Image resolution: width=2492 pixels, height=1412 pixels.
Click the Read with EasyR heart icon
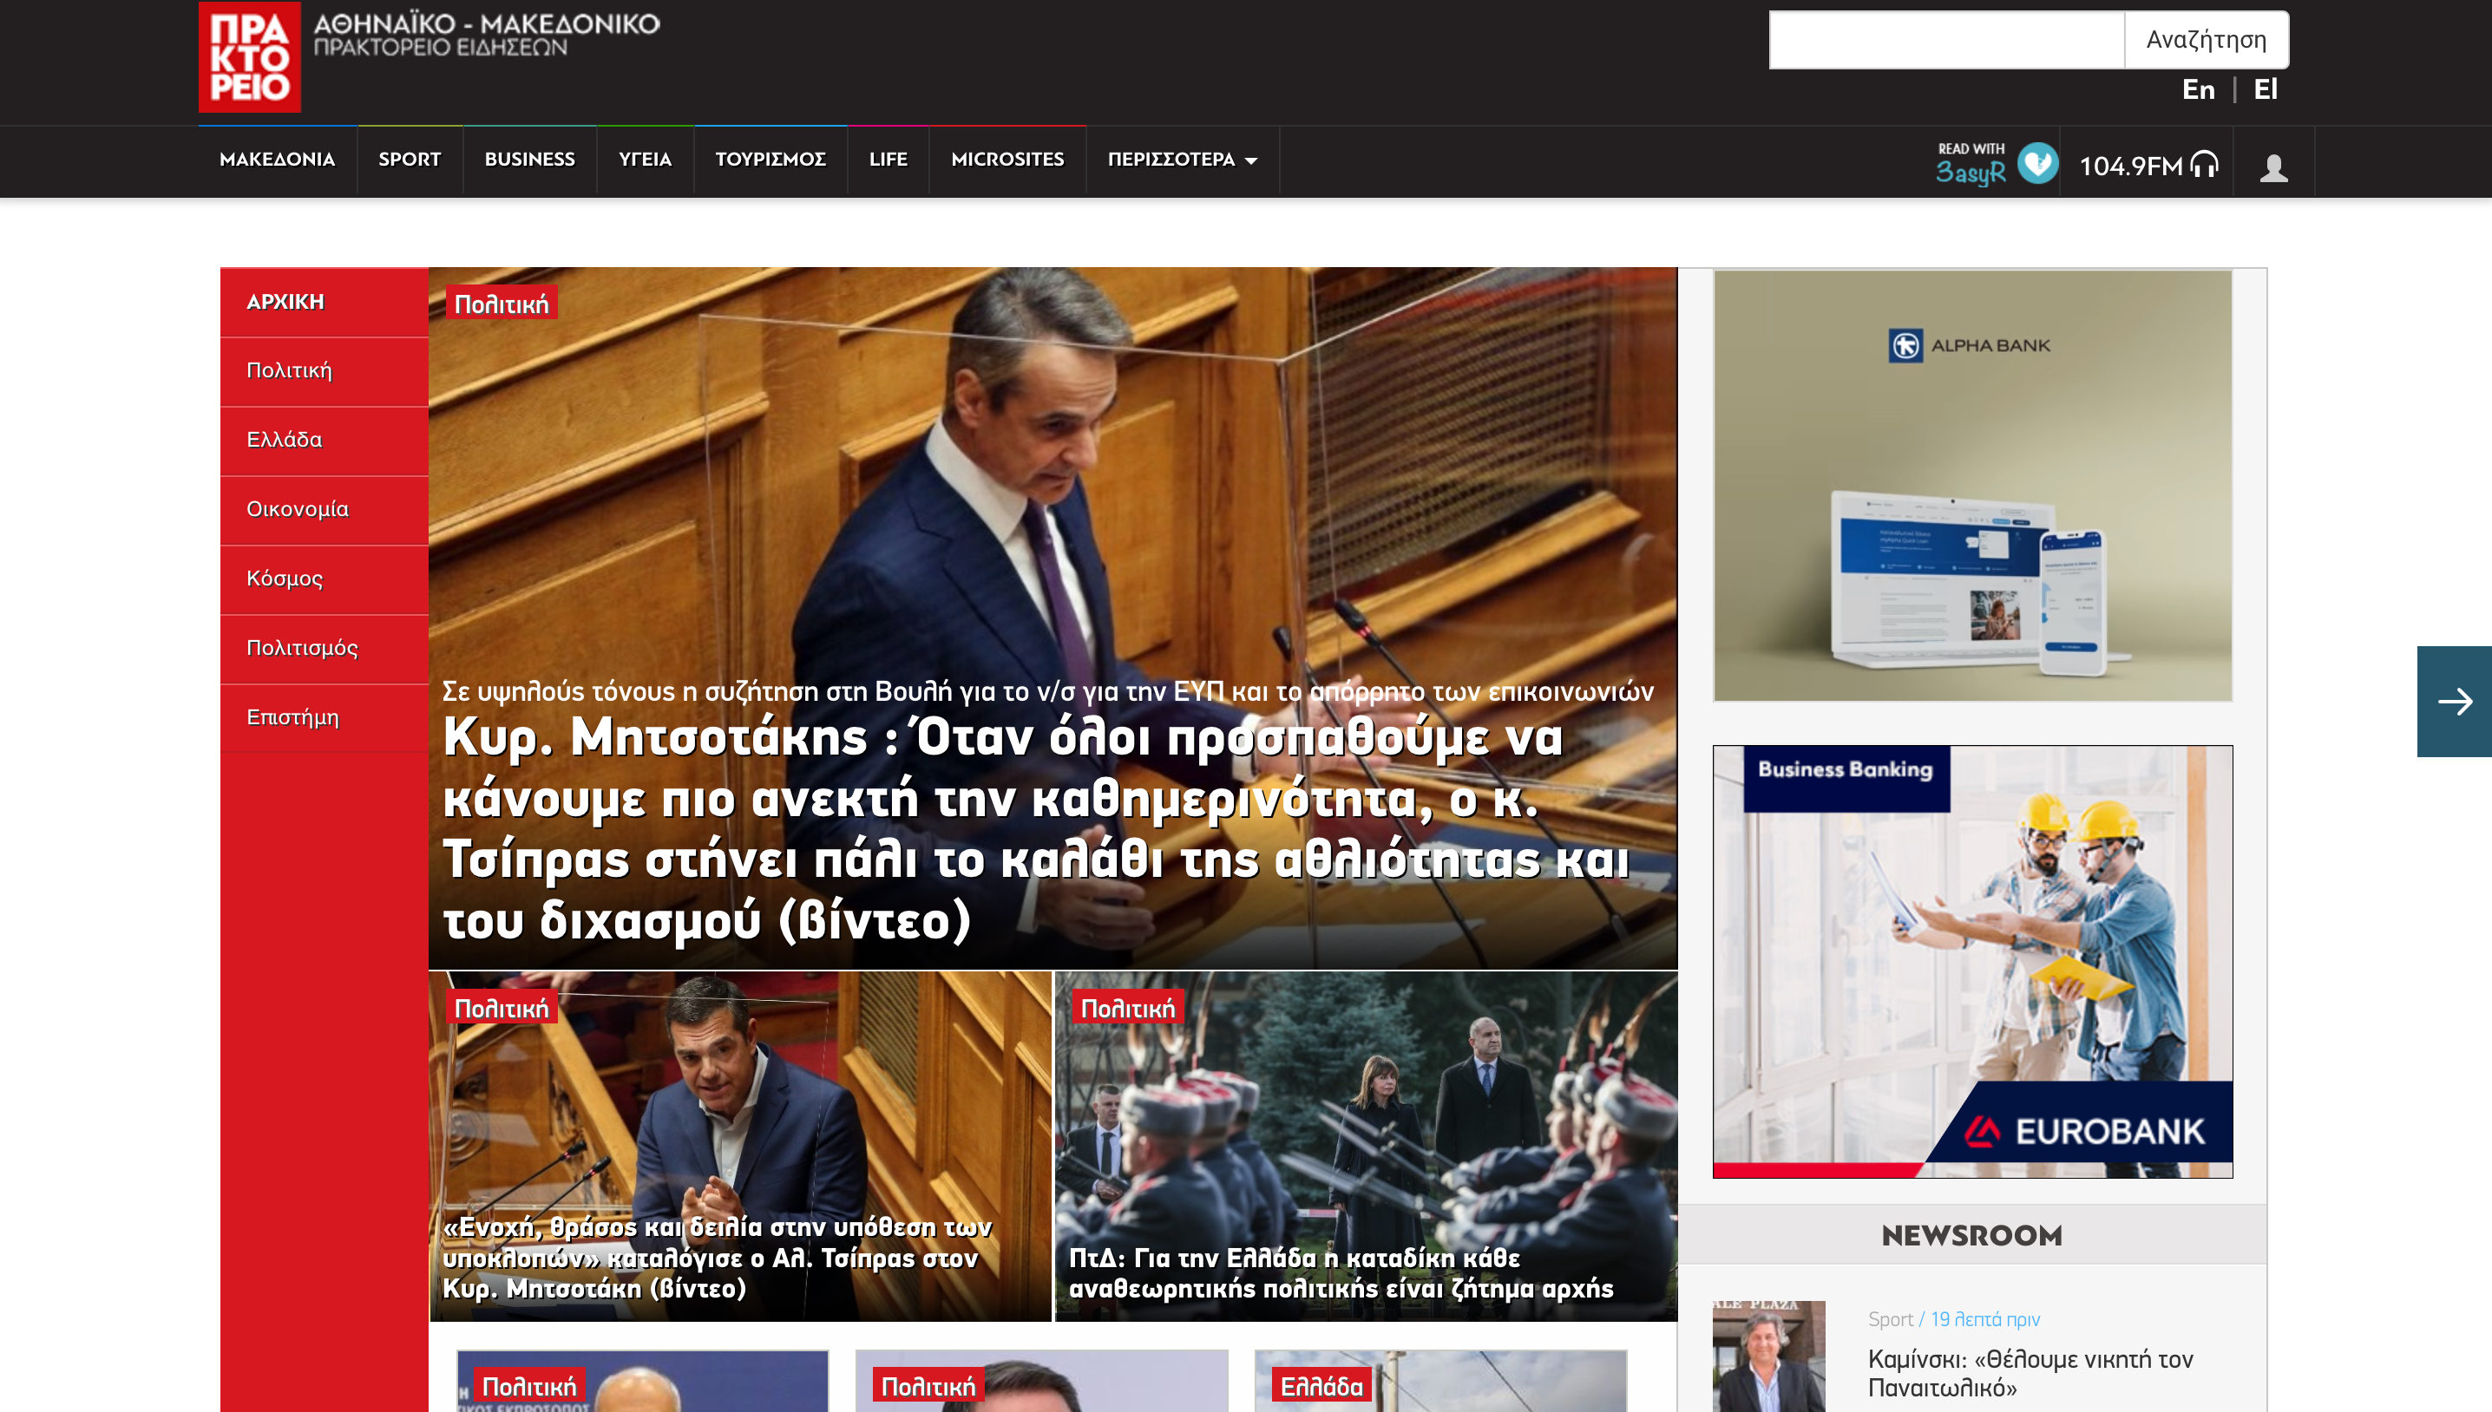2037,163
